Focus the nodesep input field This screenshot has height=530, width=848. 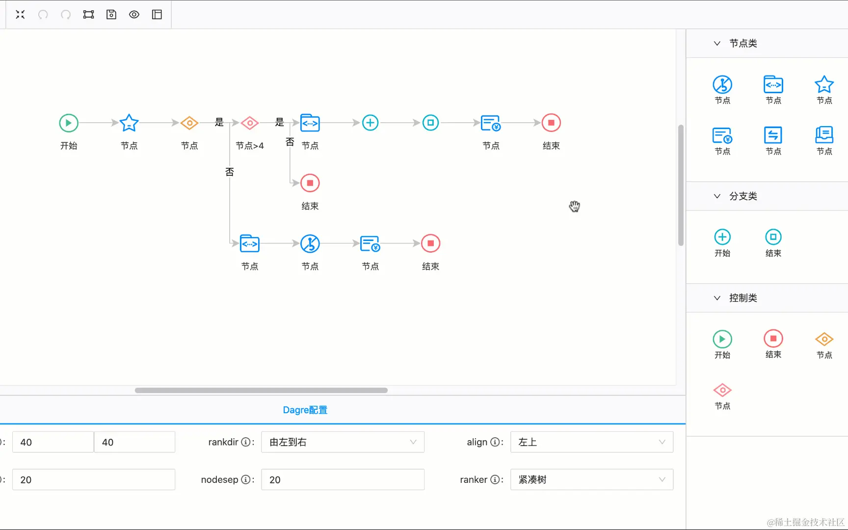343,479
